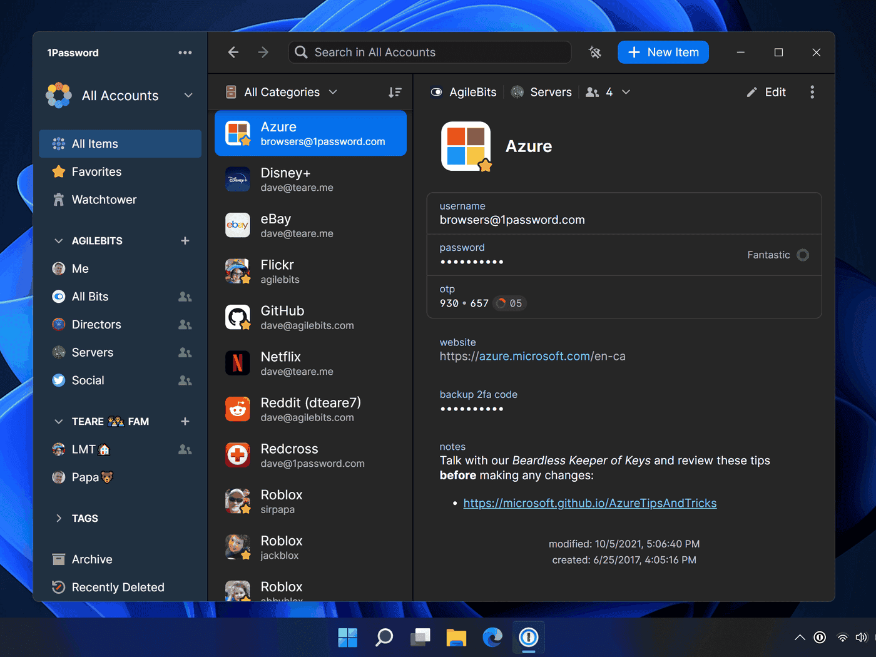
Task: Add a vault with AGILEBITS plus icon
Action: [185, 241]
